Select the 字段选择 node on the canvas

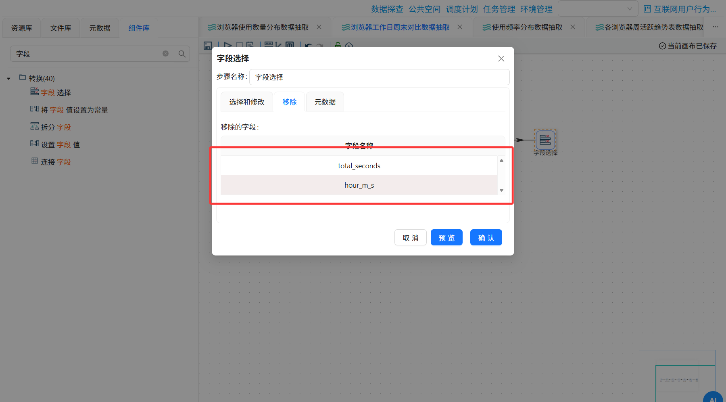[x=545, y=140]
